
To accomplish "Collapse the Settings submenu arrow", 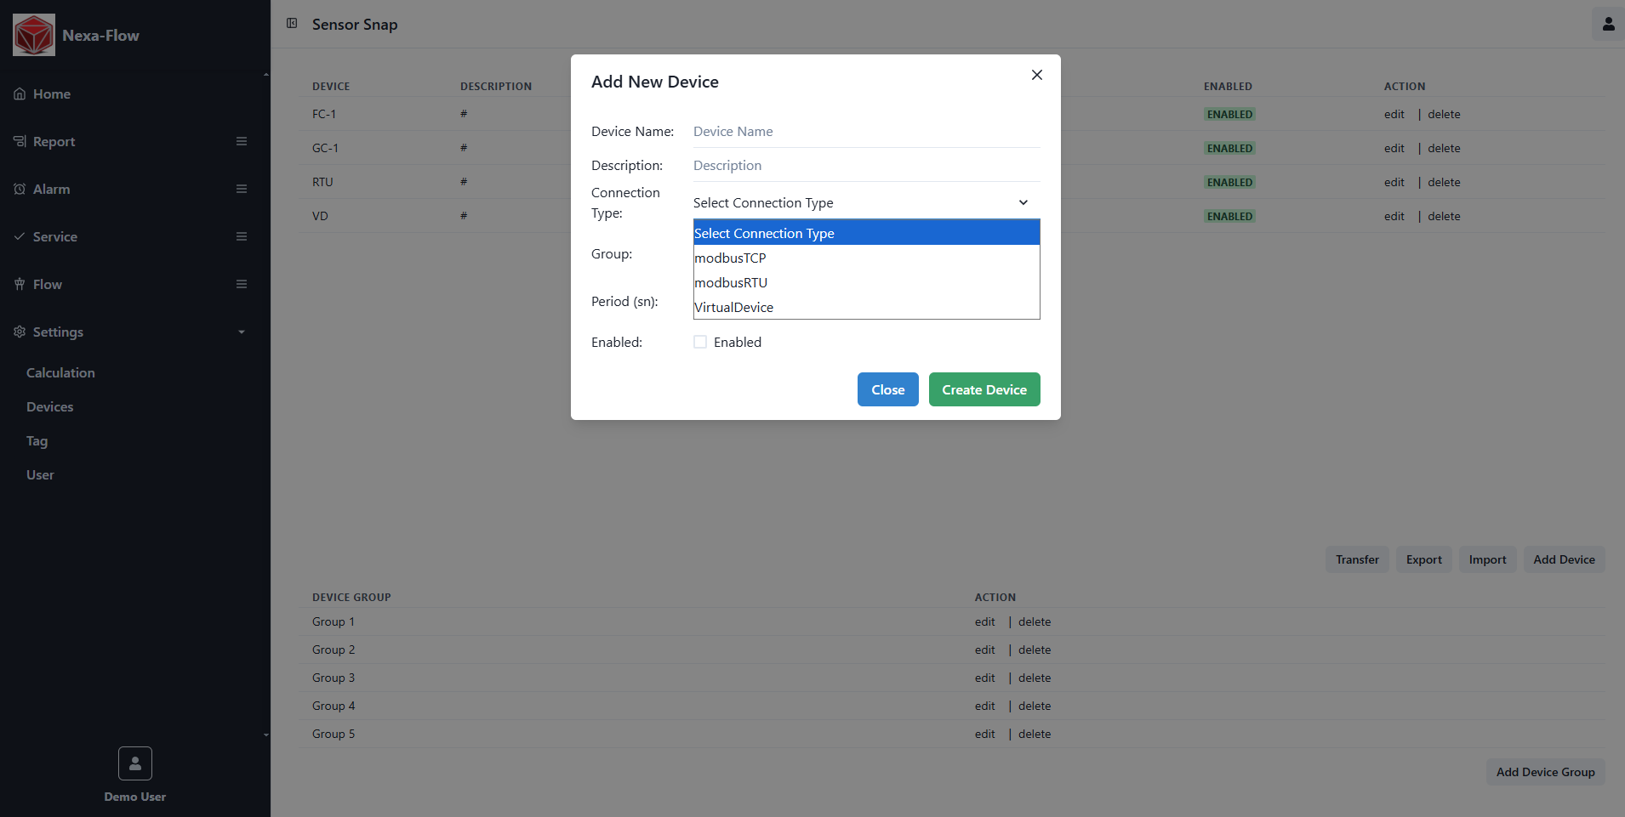I will pos(242,332).
